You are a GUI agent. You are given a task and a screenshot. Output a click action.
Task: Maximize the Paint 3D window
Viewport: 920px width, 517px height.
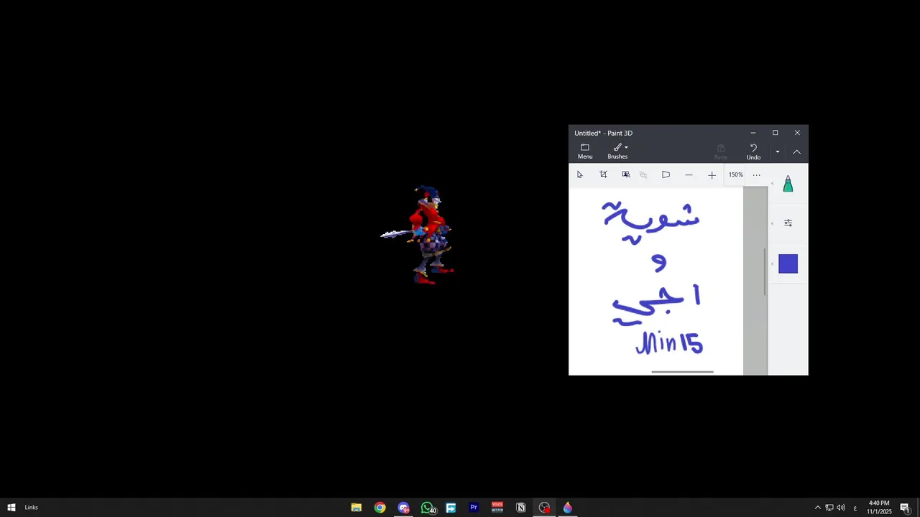tap(775, 133)
